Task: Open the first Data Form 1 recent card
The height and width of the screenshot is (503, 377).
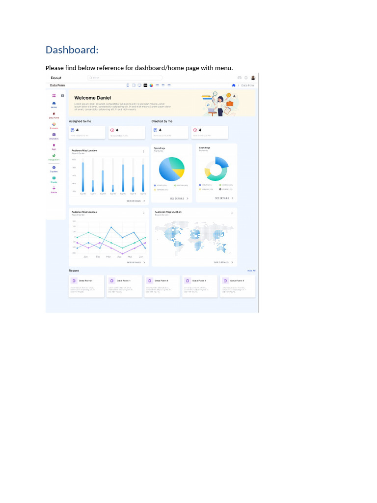Action: (x=86, y=286)
